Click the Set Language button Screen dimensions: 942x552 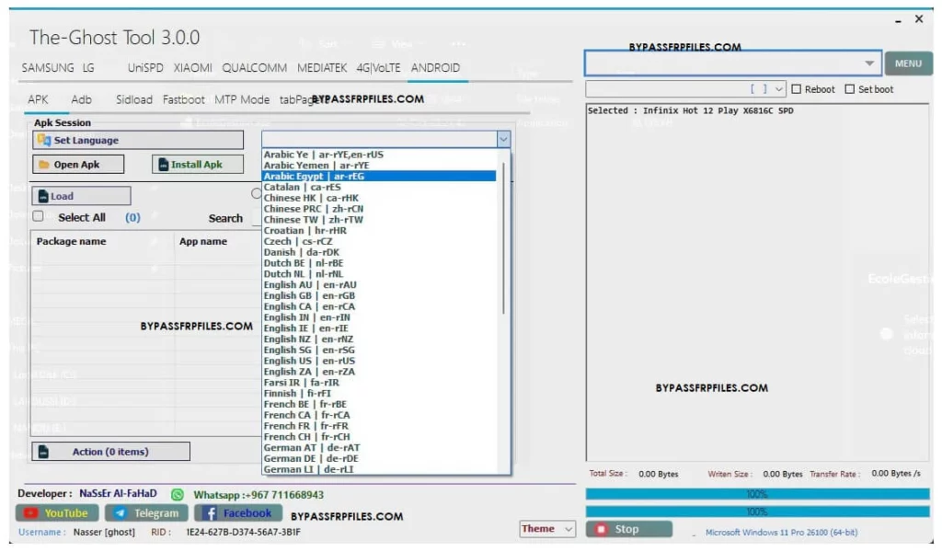[x=138, y=140]
